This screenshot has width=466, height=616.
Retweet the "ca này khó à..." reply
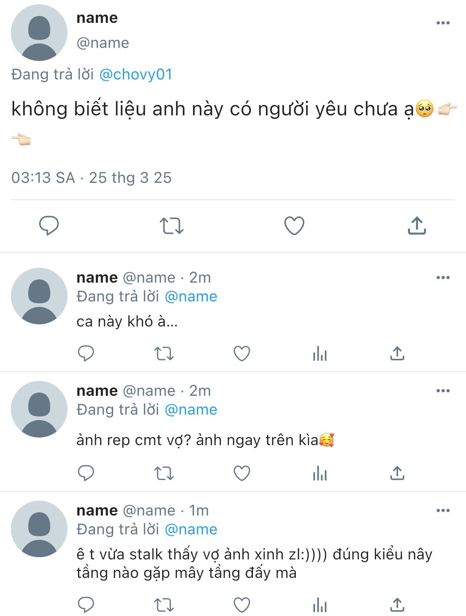[164, 353]
